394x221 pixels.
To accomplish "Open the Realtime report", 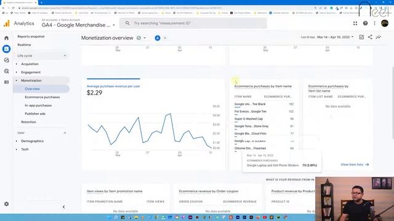I will click(24, 45).
